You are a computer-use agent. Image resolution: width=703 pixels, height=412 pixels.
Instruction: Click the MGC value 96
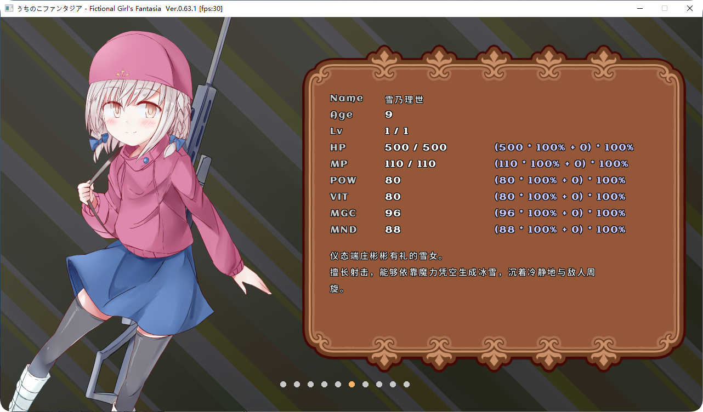pyautogui.click(x=393, y=213)
